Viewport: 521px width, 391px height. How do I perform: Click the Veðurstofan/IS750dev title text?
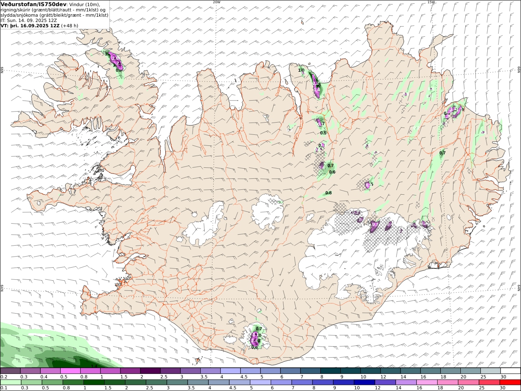pyautogui.click(x=34, y=4)
